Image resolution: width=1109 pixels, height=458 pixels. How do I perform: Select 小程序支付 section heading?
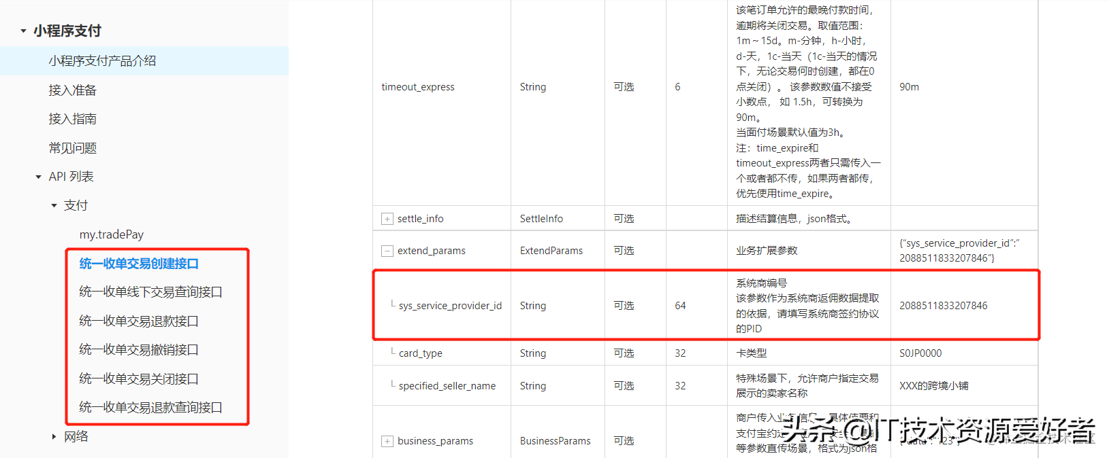pyautogui.click(x=67, y=31)
